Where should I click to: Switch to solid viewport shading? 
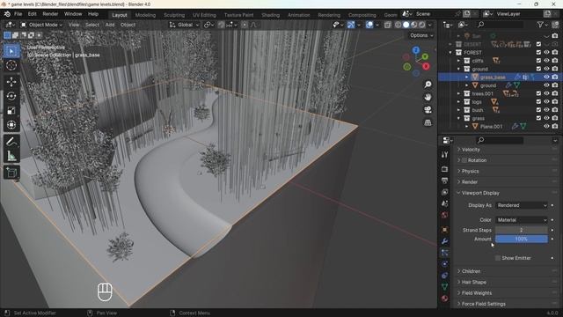[406, 25]
